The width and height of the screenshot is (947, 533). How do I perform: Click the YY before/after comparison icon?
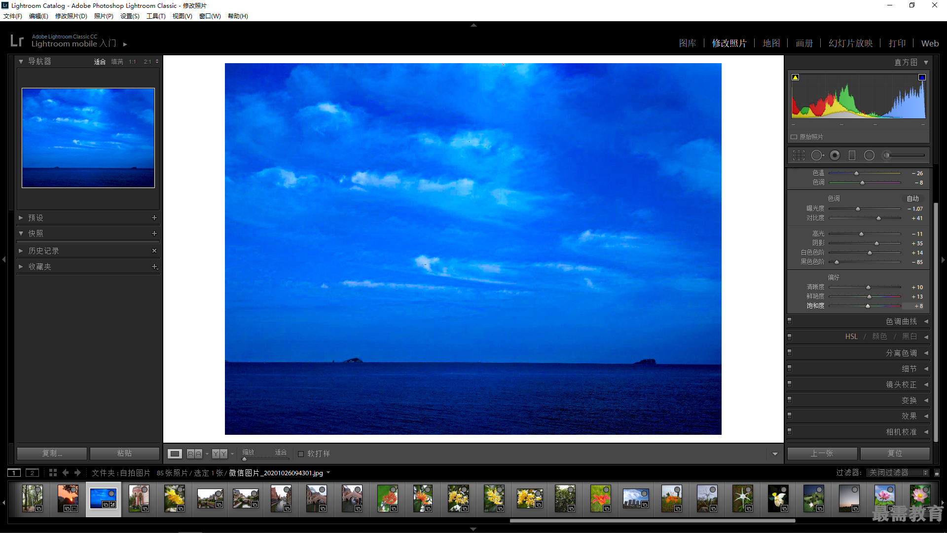220,454
